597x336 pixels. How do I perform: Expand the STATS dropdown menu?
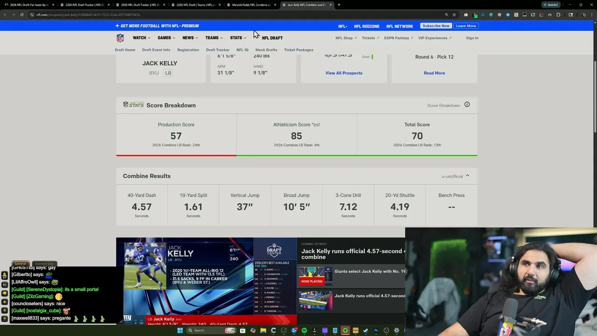[238, 38]
